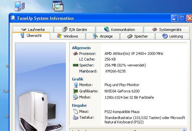The image size is (192, 131).
Task: Select the 'Standardtastatur (101/102 Tasten)' text
Action: pos(133,118)
